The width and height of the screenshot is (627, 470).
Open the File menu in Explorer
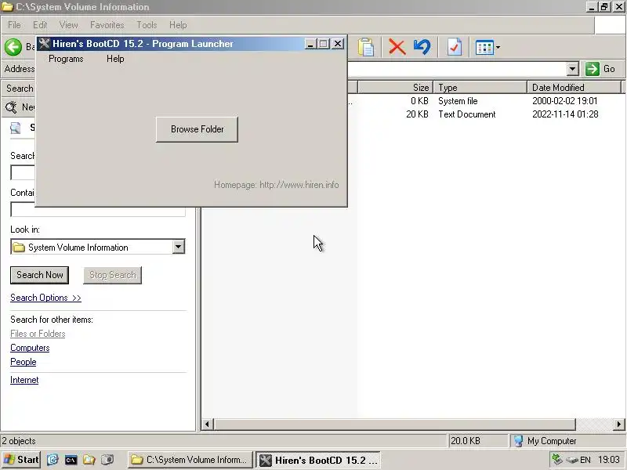14,25
